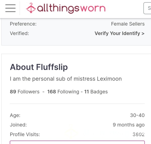Image resolution: width=151 pixels, height=144 pixels.
Task: Open the allthingsworn home wordmark
Action: [x=71, y=9]
